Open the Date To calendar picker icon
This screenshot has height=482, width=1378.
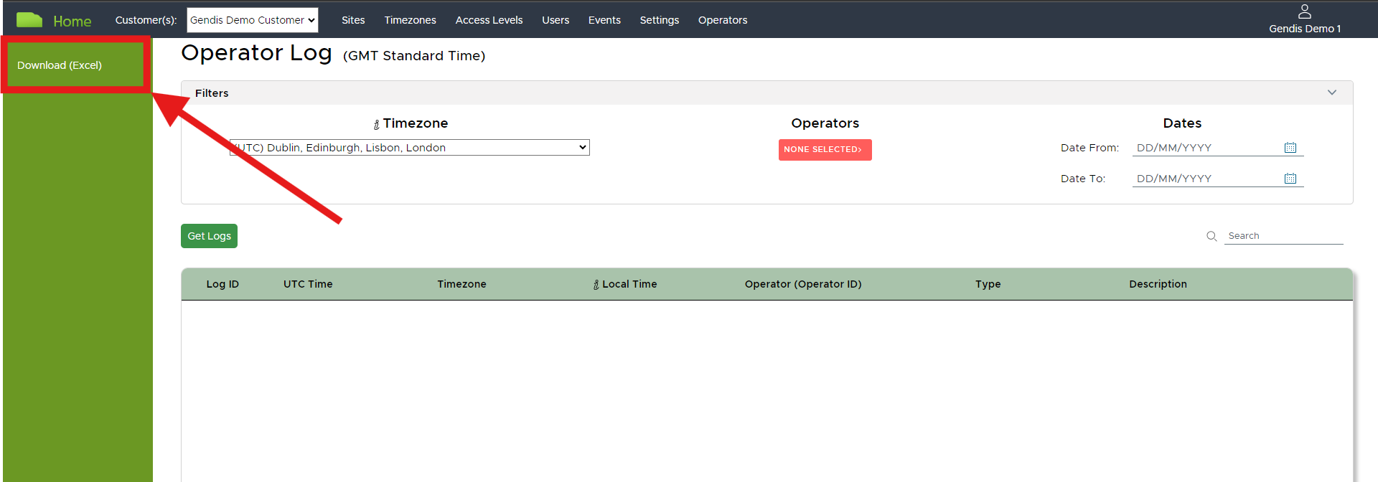click(x=1290, y=179)
